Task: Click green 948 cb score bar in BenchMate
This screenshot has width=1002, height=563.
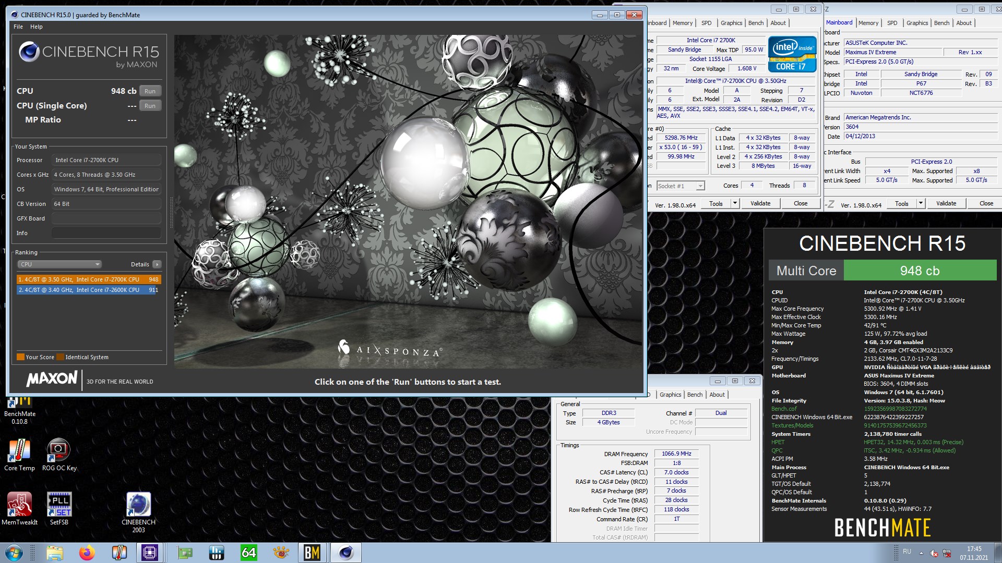Action: pyautogui.click(x=920, y=271)
